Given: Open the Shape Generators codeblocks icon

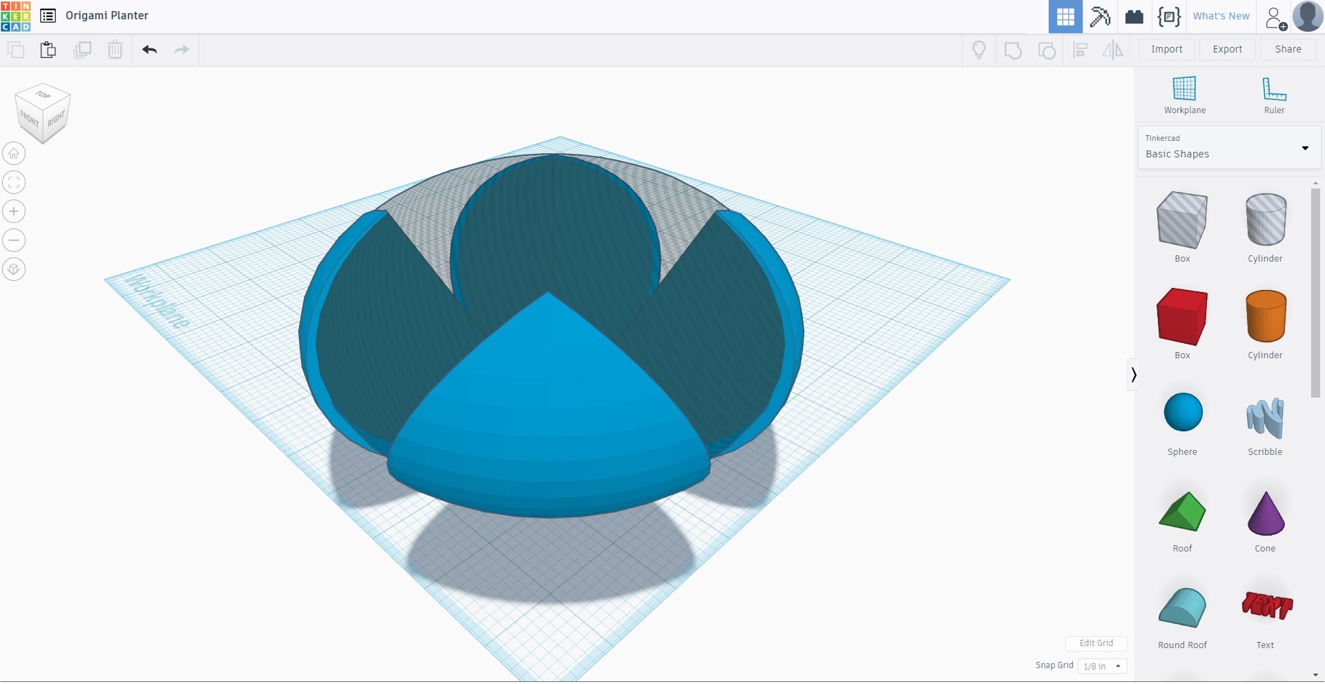Looking at the screenshot, I should click(1169, 17).
